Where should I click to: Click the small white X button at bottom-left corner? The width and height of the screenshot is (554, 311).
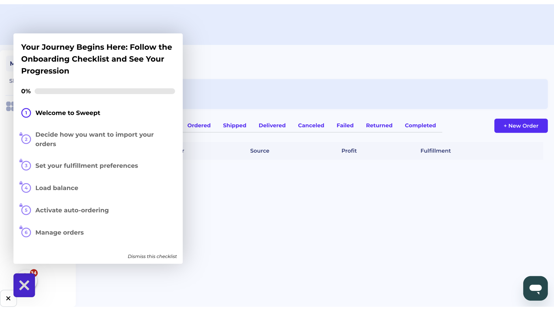[x=8, y=298]
